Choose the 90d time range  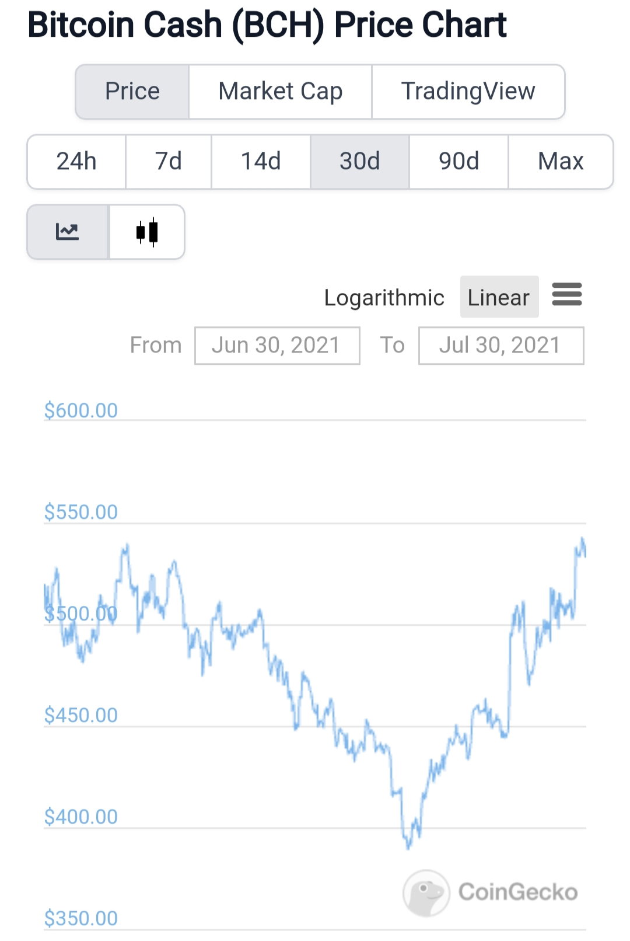click(459, 162)
